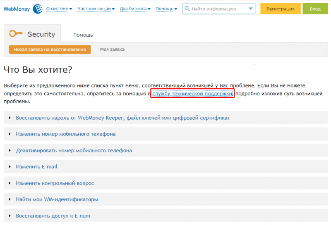Expand Изменить номер мобильного телефона item
The width and height of the screenshot is (331, 225).
[x=166, y=134]
